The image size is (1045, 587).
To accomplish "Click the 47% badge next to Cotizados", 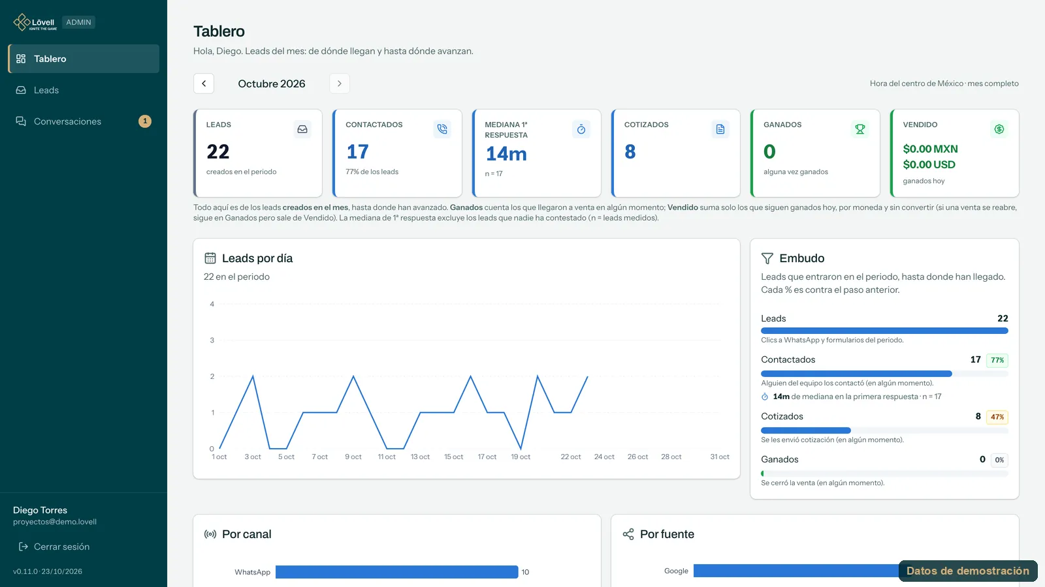I will coord(997,417).
